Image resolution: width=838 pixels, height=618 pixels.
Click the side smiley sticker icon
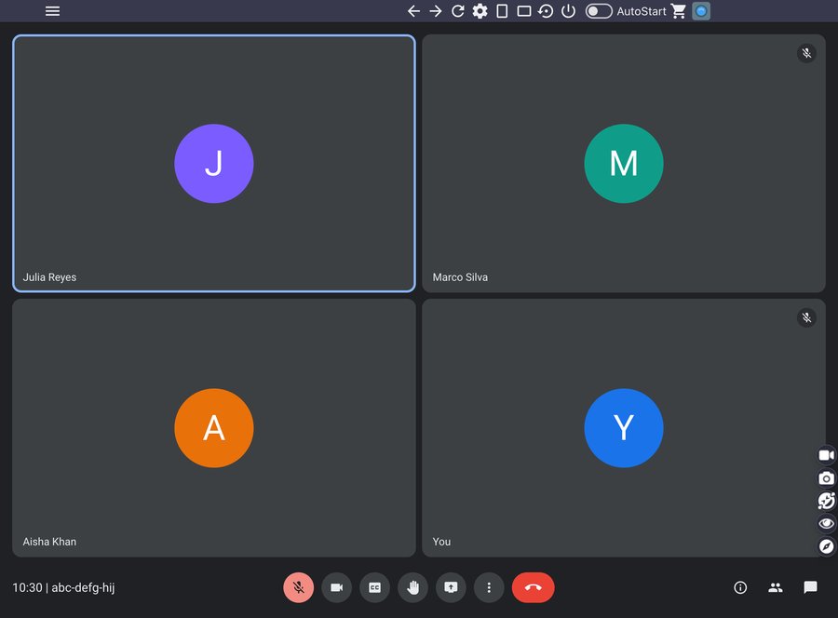click(x=826, y=501)
